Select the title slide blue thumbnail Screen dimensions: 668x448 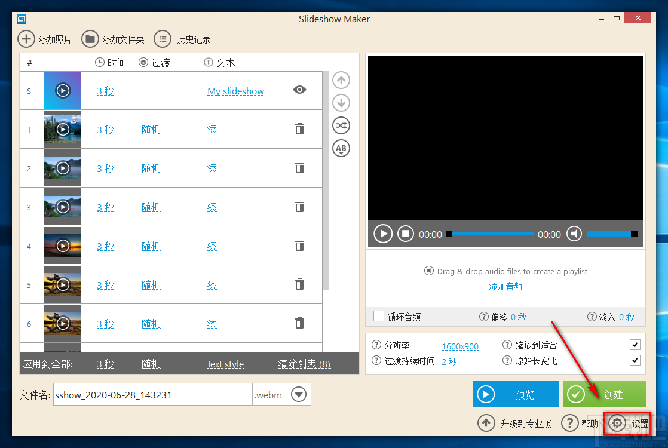63,90
